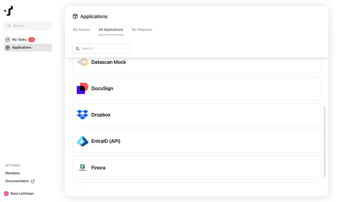The height and width of the screenshot is (202, 338).
Task: Switch to the My Access tab
Action: pos(81,30)
